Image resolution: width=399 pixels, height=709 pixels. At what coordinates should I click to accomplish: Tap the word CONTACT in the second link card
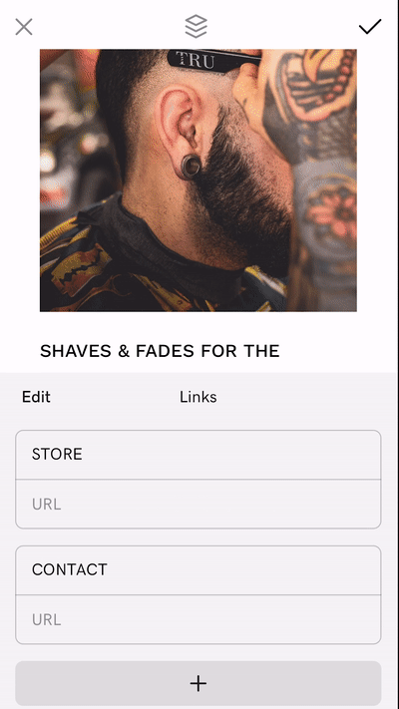coord(69,569)
